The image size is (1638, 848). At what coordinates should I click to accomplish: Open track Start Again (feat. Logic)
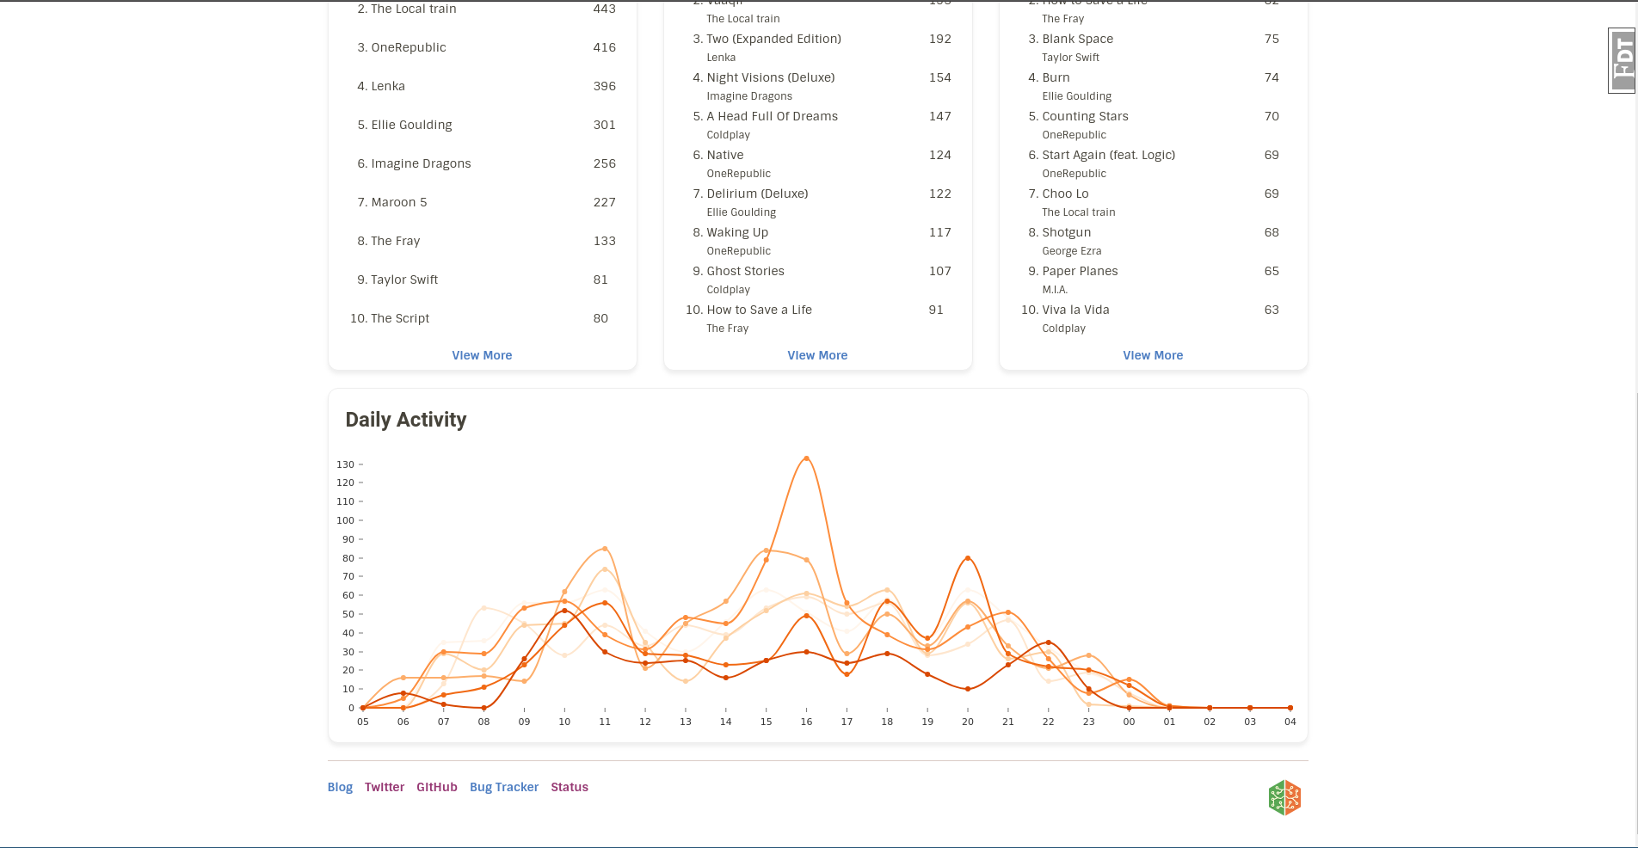(1109, 155)
